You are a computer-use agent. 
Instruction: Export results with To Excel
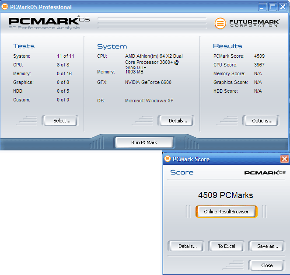coord(227,246)
